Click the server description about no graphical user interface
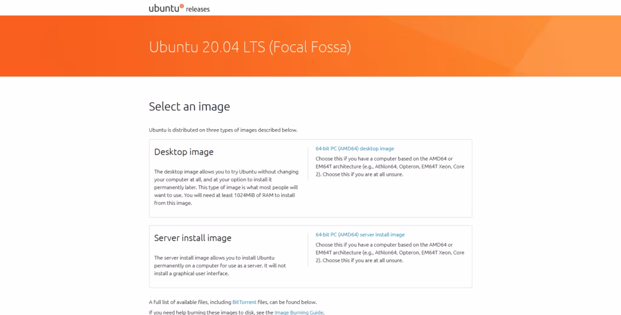 click(x=220, y=265)
